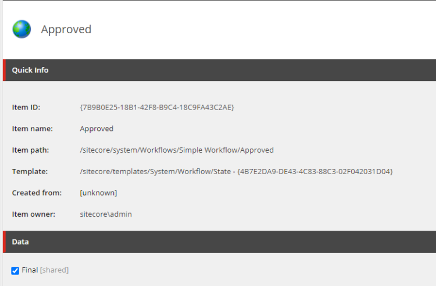Viewport: 436px width, 286px height.
Task: Click the Item name label
Action: pyautogui.click(x=33, y=129)
